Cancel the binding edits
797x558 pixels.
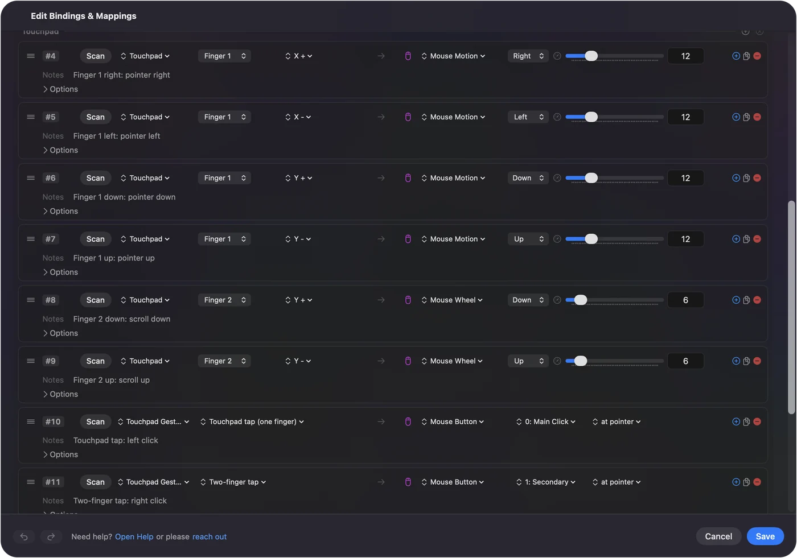[718, 536]
